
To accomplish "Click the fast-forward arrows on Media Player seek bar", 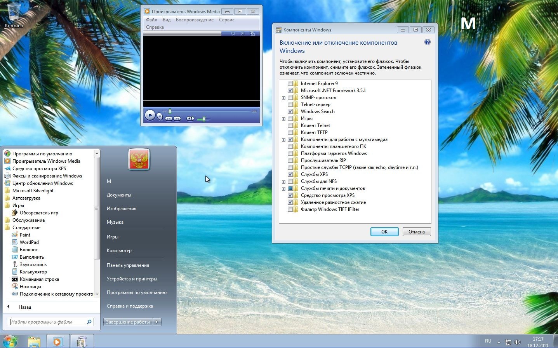I will (x=255, y=111).
